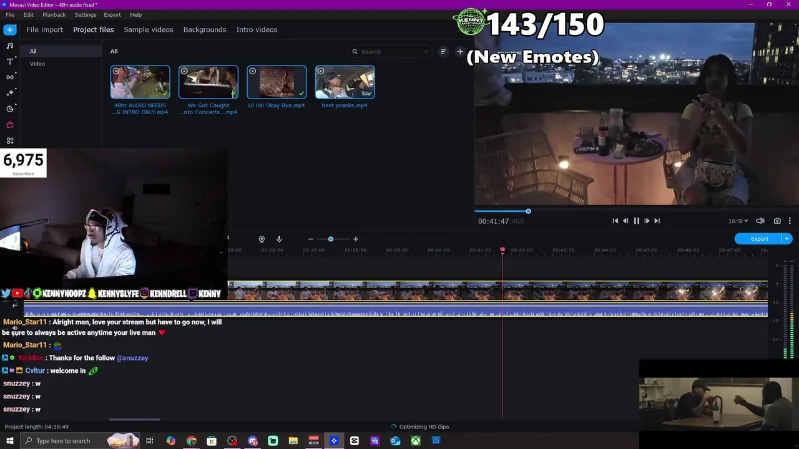Screen dimensions: 799x449
Task: Open the Windows Start menu
Action: pos(9,441)
